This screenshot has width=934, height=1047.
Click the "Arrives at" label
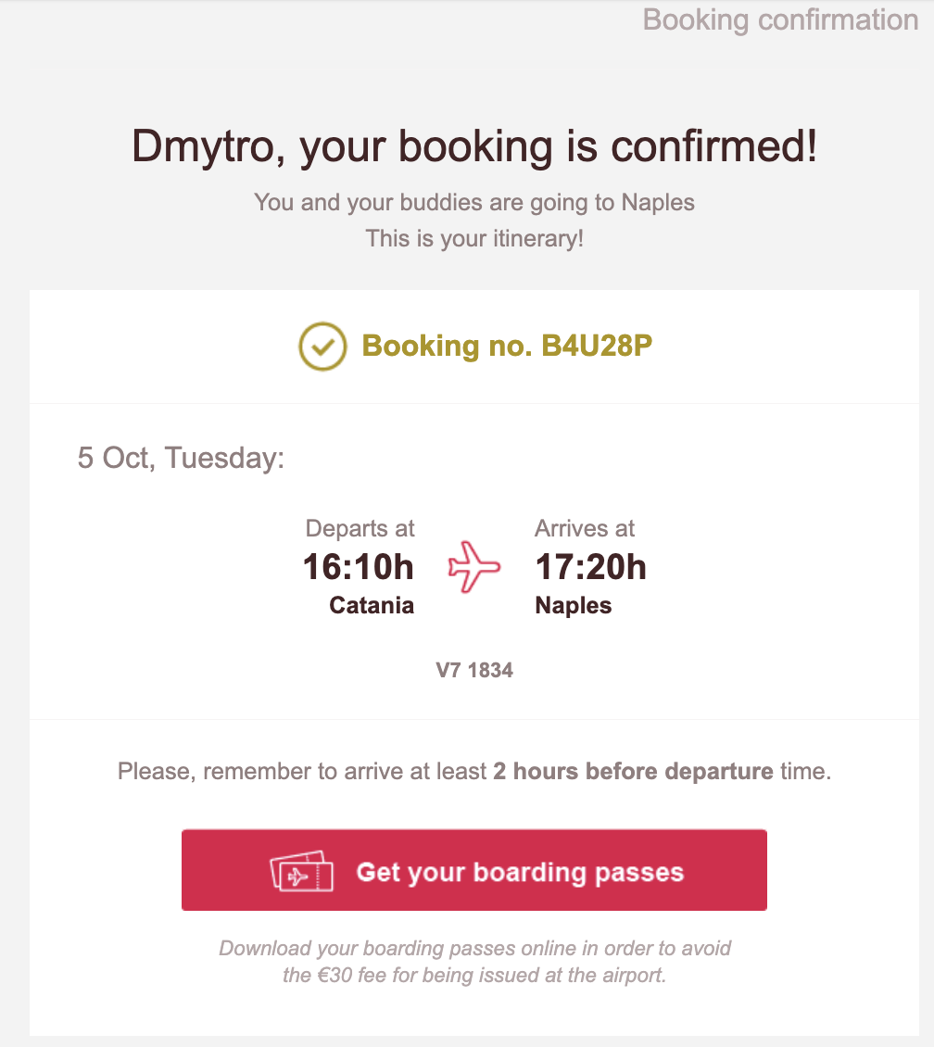(585, 529)
